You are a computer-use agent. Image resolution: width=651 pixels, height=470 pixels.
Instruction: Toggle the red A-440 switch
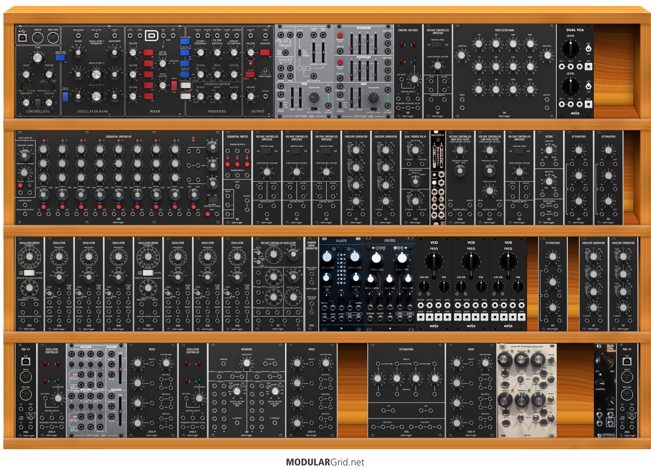coord(250,74)
